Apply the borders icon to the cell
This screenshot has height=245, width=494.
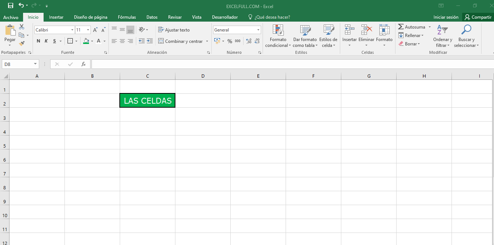coord(70,41)
